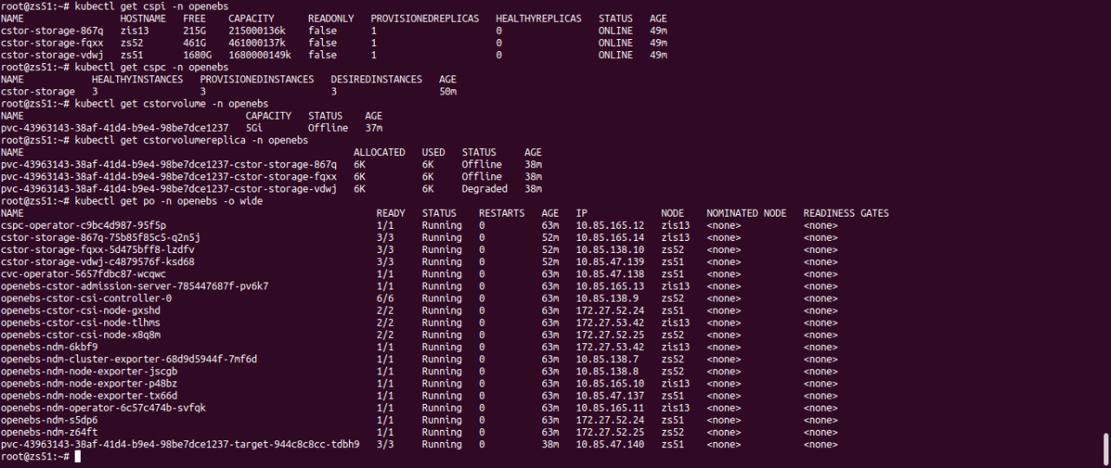This screenshot has height=468, width=1111.
Task: Click the ALLOCATED column header
Action: (x=379, y=152)
